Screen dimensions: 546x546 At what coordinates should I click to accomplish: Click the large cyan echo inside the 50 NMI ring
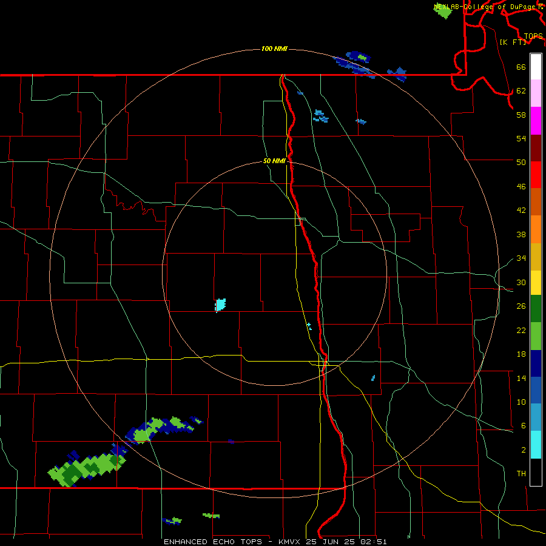click(220, 305)
